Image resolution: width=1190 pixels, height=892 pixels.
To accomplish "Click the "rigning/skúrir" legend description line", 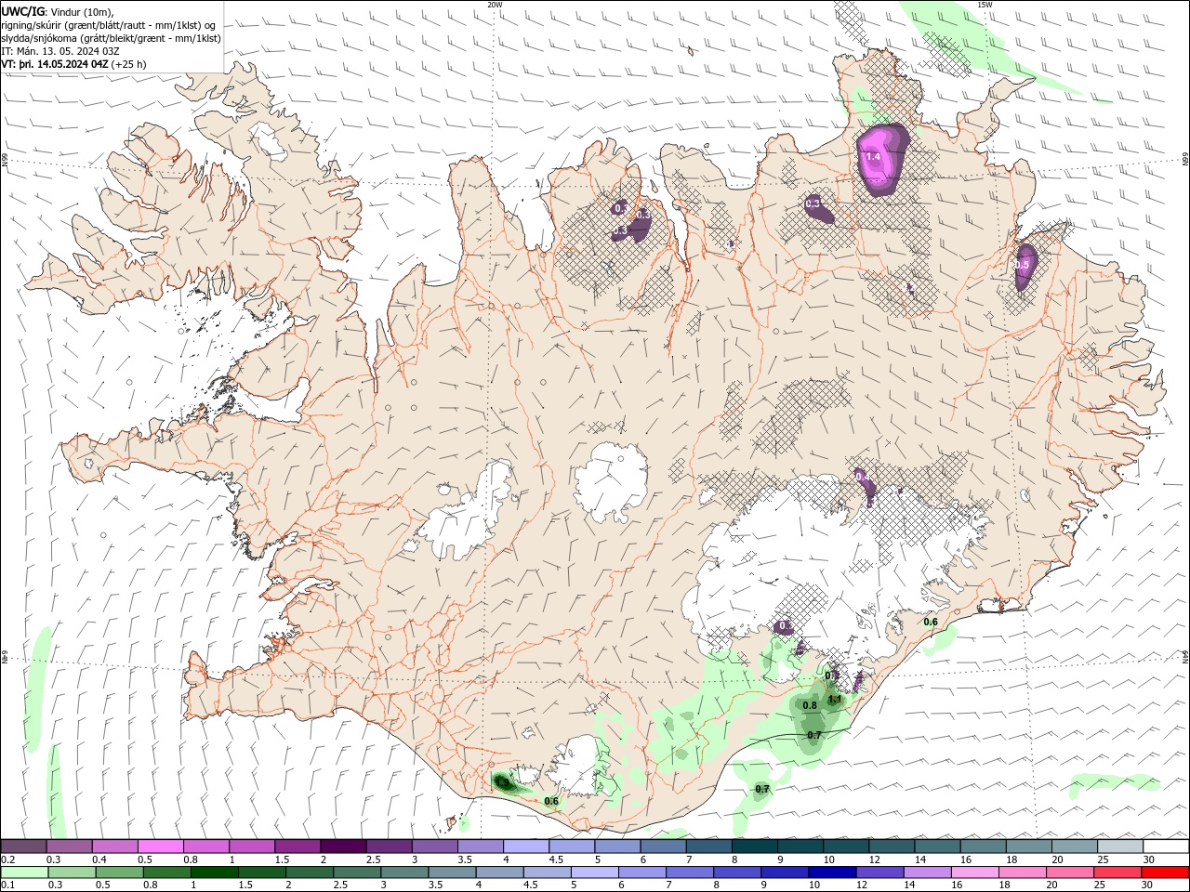I will coord(110,25).
